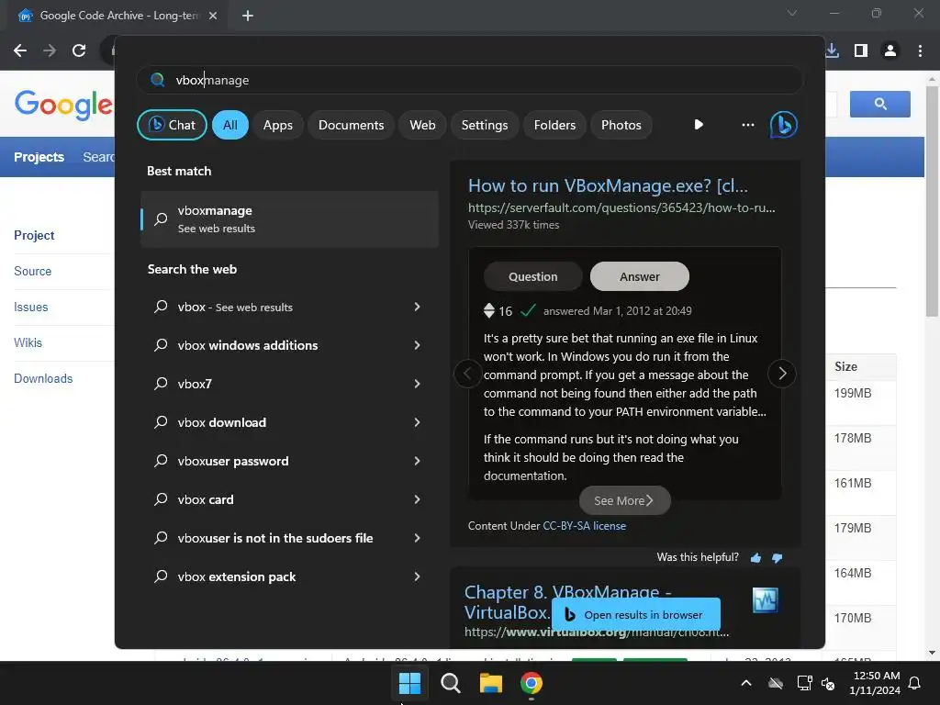The width and height of the screenshot is (940, 705).
Task: Click volume muted tray icon
Action: tap(828, 683)
